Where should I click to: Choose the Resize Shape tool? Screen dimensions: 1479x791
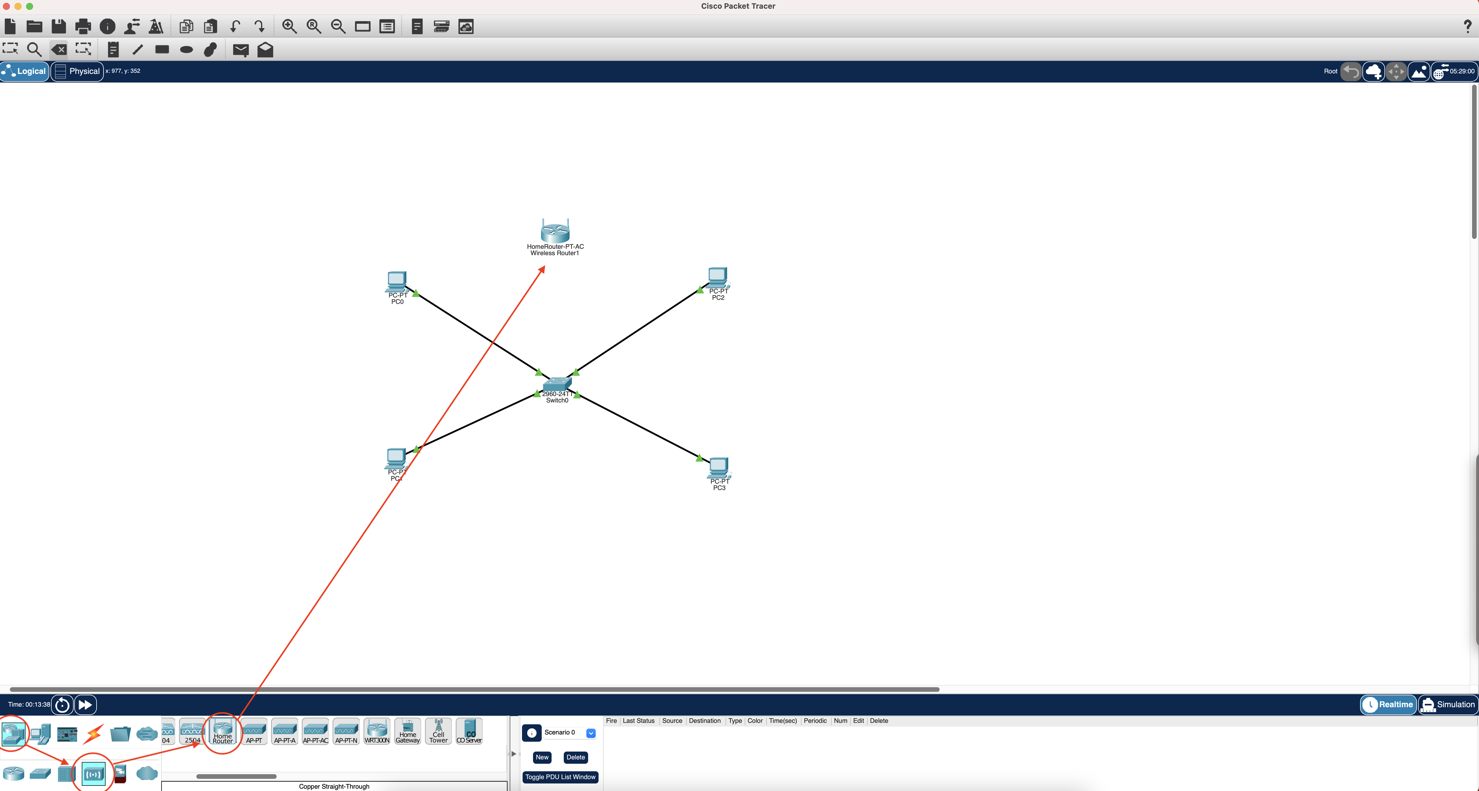[x=83, y=49]
